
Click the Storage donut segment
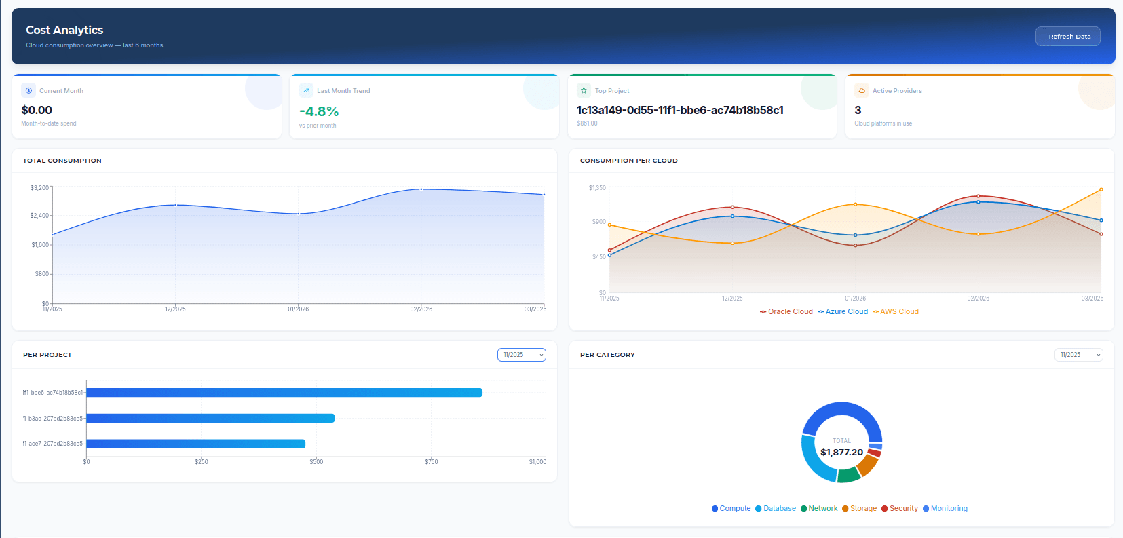(867, 465)
